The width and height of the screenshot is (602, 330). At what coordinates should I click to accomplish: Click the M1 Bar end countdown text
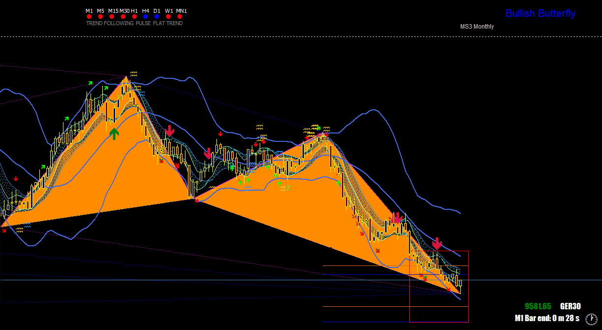(547, 318)
